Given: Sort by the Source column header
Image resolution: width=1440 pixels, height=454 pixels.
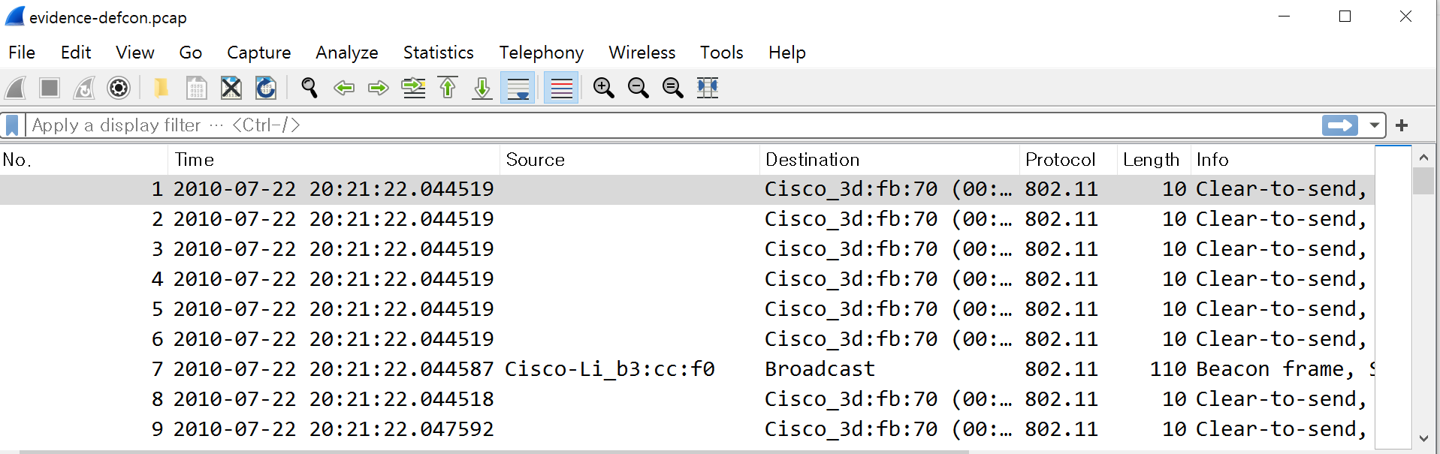Looking at the screenshot, I should pyautogui.click(x=629, y=160).
